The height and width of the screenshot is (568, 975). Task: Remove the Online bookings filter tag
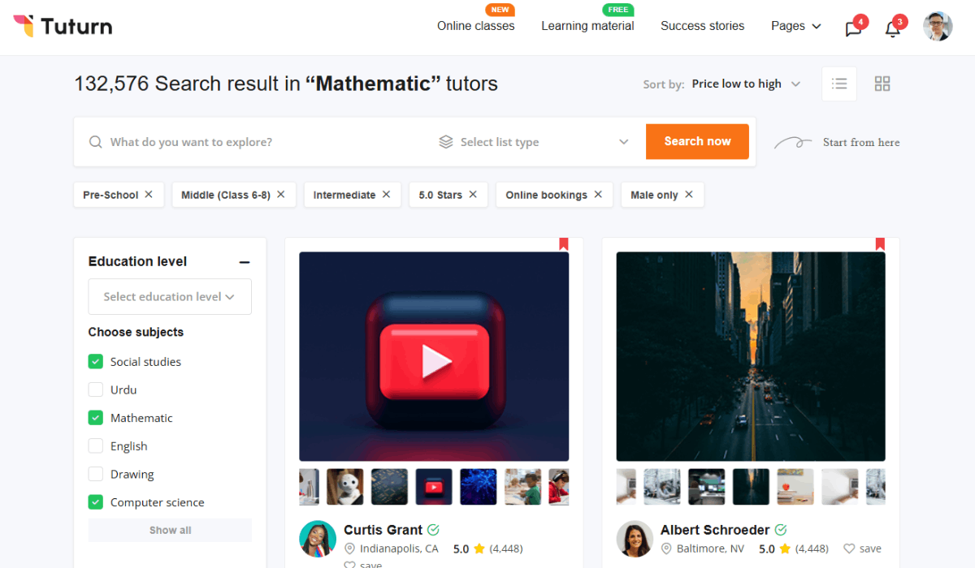click(x=598, y=195)
